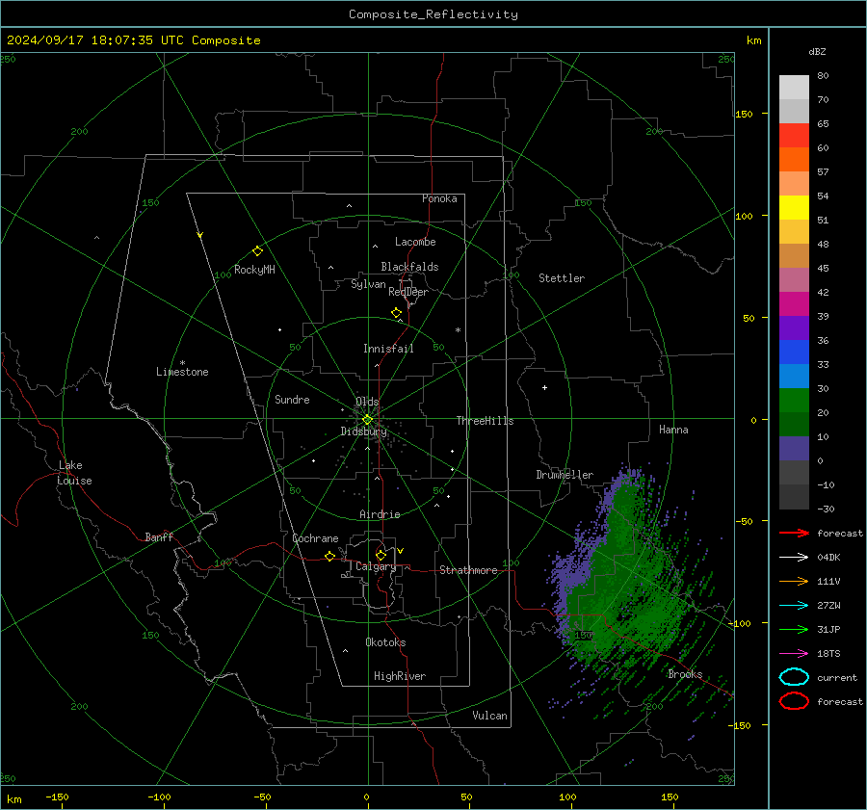
Task: Click the dBZ legend heading
Action: (817, 51)
